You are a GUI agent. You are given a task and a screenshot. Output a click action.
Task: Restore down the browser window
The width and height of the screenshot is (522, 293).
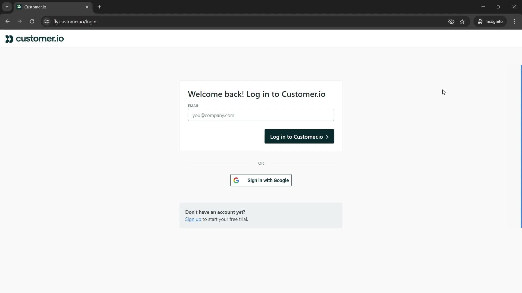[x=498, y=7]
